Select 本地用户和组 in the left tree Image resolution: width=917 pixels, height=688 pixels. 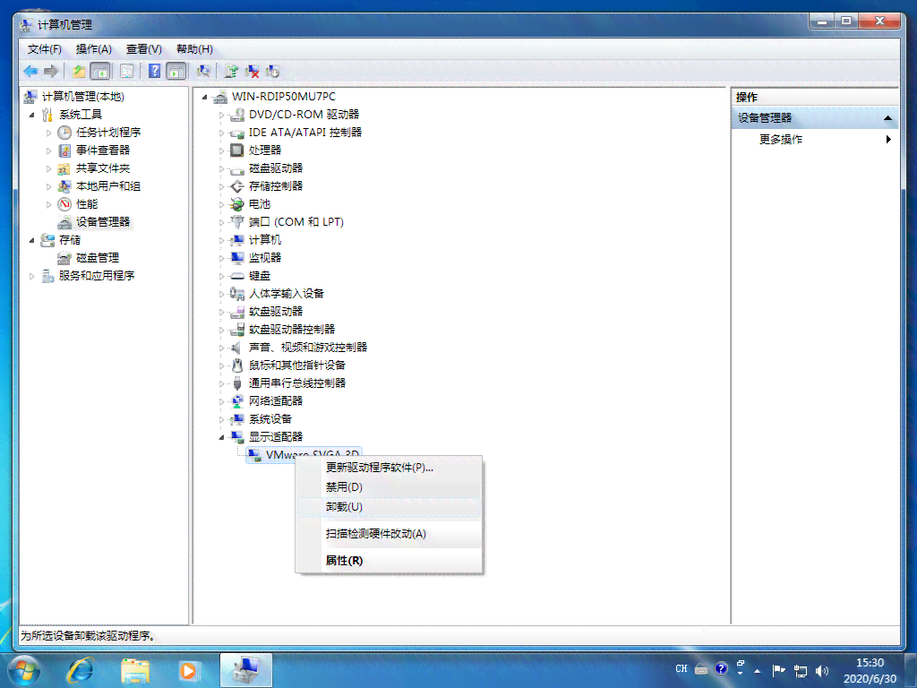[x=108, y=186]
